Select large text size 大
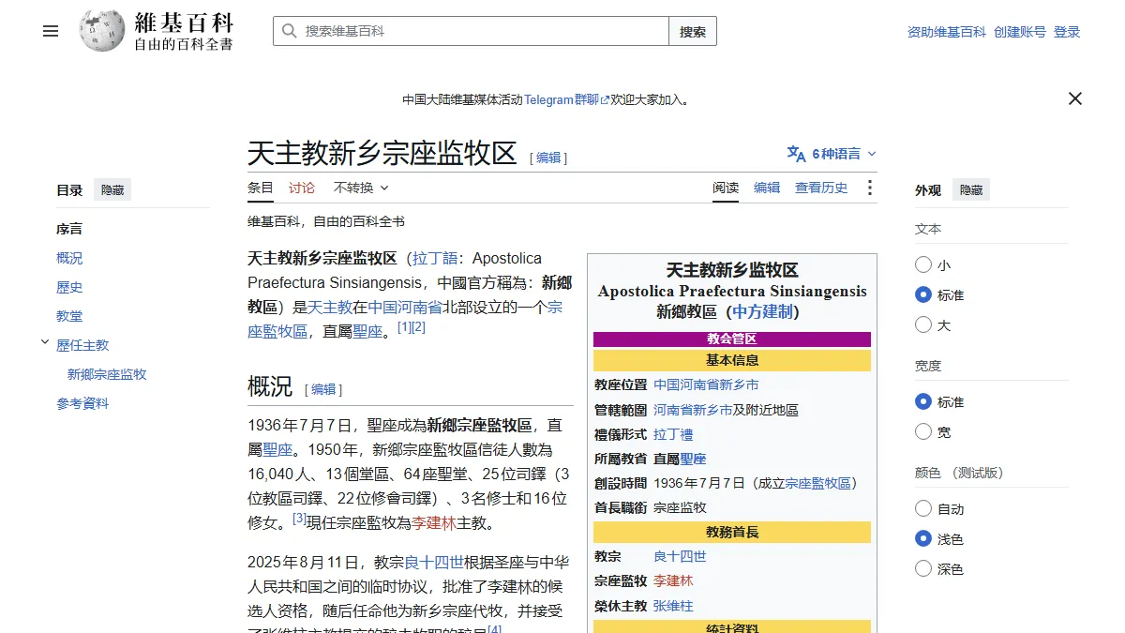This screenshot has width=1125, height=633. coord(923,324)
